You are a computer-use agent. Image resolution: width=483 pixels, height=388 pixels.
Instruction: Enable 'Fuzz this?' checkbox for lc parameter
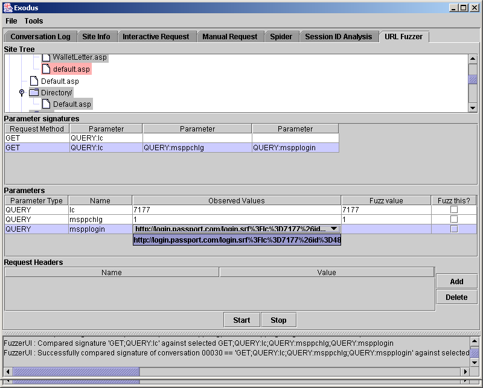tap(454, 209)
